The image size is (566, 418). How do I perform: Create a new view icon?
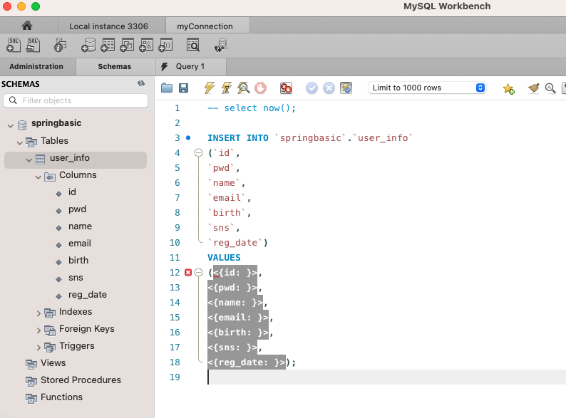pyautogui.click(x=127, y=46)
